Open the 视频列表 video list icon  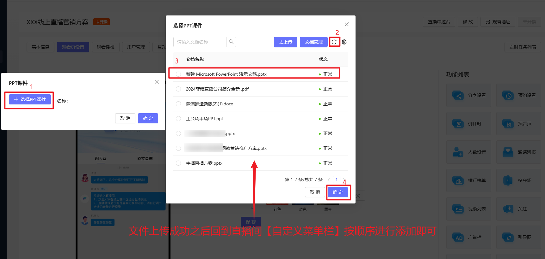coord(458,209)
